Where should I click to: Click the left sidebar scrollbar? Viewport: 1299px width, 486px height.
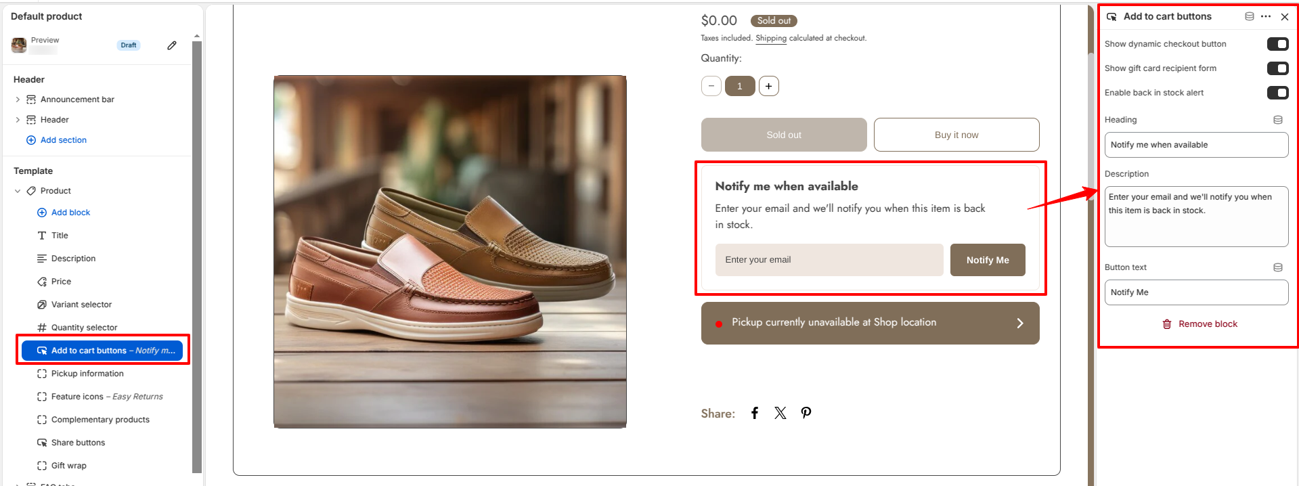(x=197, y=257)
